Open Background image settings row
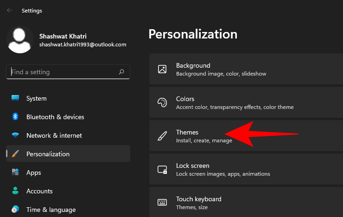This screenshot has height=217, width=343. [x=246, y=69]
